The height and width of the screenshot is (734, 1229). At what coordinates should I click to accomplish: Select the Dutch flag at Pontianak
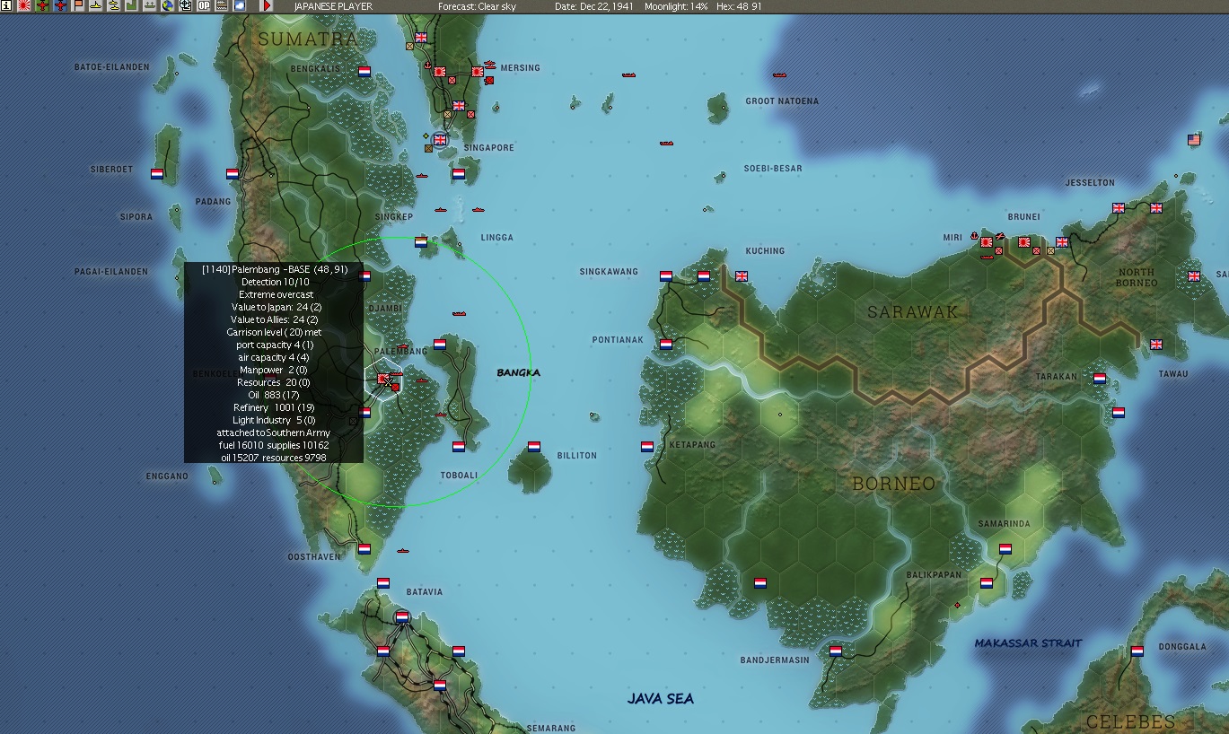[666, 345]
